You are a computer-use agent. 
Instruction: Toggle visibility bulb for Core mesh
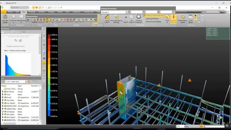(3, 95)
